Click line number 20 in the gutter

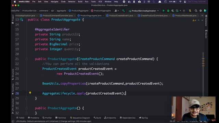point(17,54)
